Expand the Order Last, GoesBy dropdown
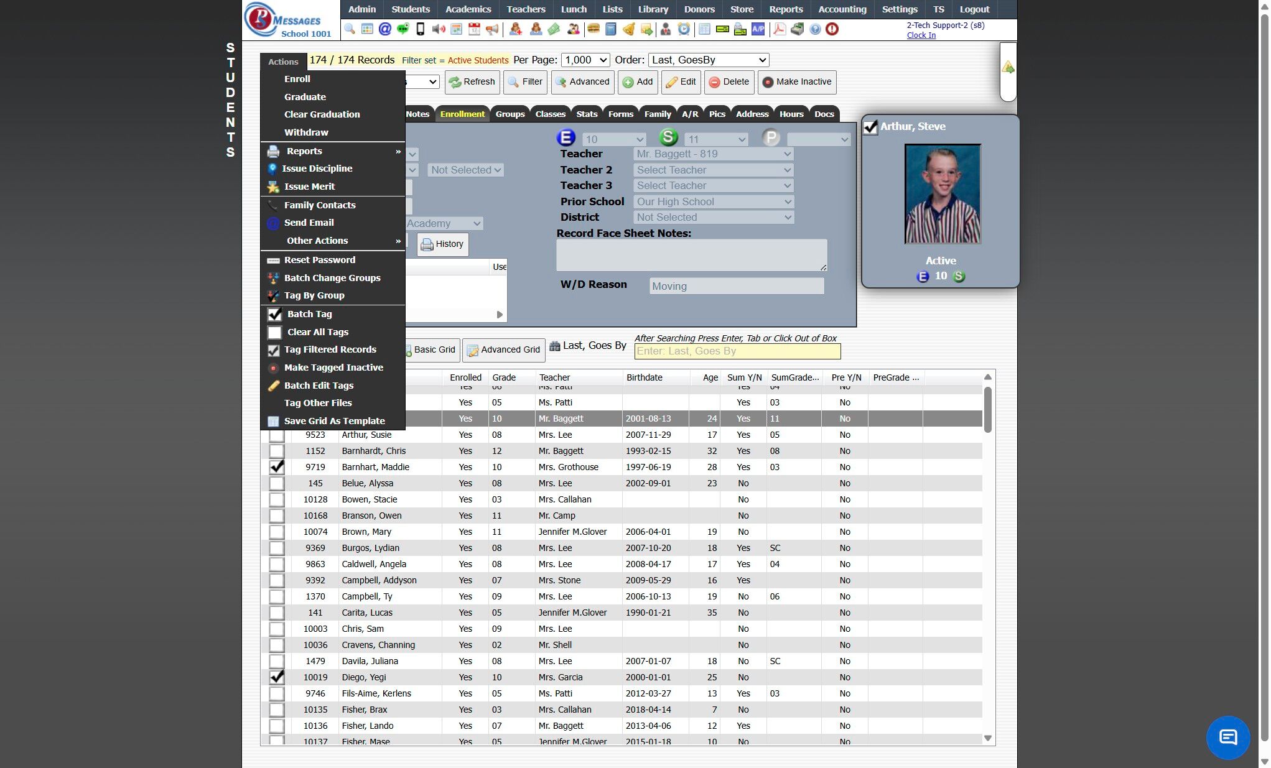The image size is (1271, 768). click(708, 60)
